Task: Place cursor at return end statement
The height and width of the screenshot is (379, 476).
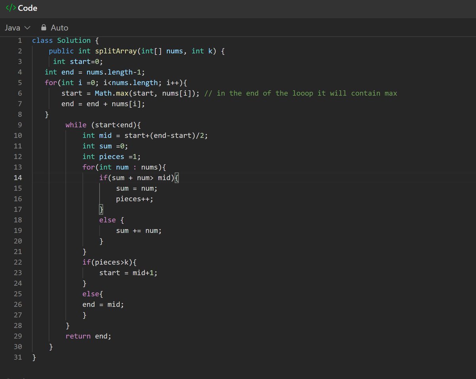Action: point(88,336)
